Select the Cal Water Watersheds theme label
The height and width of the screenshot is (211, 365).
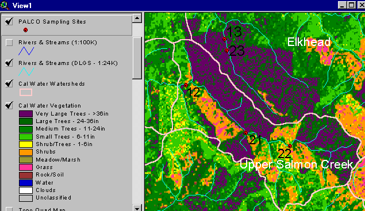(x=52, y=84)
